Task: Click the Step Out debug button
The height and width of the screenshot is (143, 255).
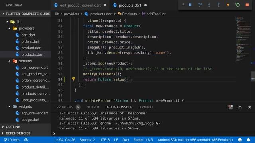Action: click(218, 5)
